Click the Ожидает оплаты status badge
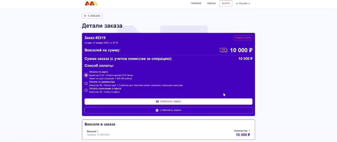The width and height of the screenshot is (337, 142). (243, 38)
